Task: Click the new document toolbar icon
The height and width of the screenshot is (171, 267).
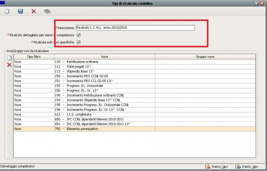Action: click(7, 11)
